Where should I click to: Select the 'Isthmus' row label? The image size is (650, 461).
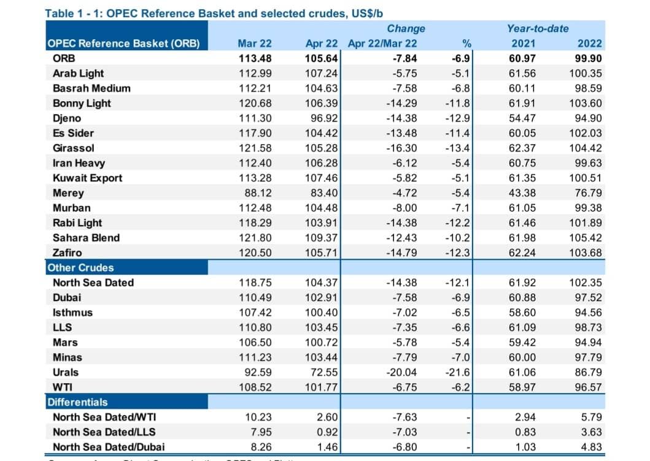tap(72, 312)
